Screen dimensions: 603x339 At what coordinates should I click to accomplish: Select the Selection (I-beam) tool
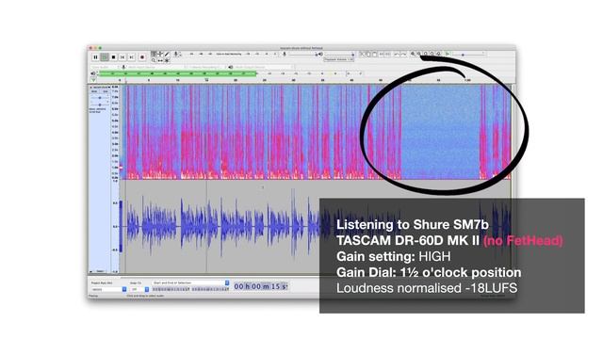point(154,55)
